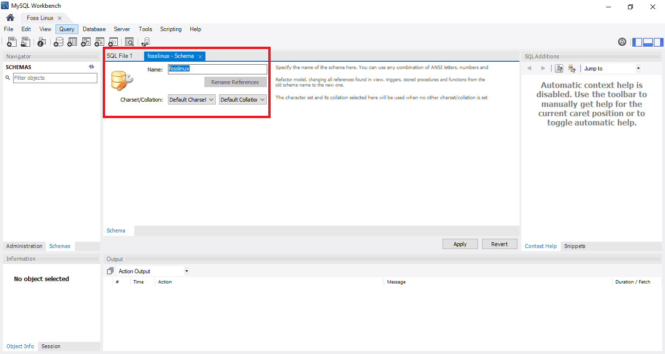Click the schema editor database wrench icon
665x354 pixels.
(121, 81)
